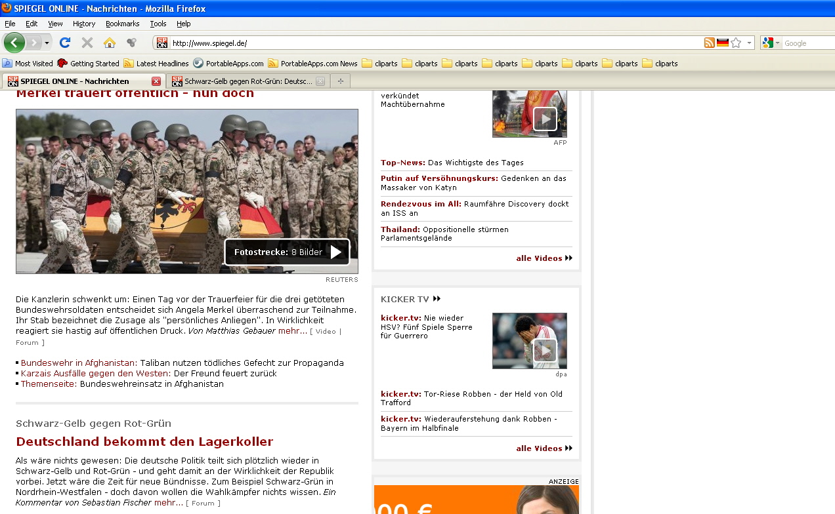Screen dimensions: 835x514
Task: Go to the Home page
Action: click(x=109, y=43)
